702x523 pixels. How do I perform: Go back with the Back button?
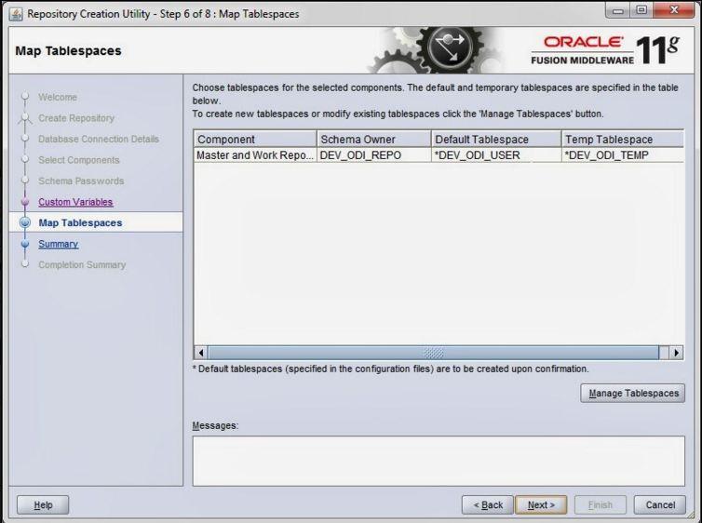[x=488, y=504]
